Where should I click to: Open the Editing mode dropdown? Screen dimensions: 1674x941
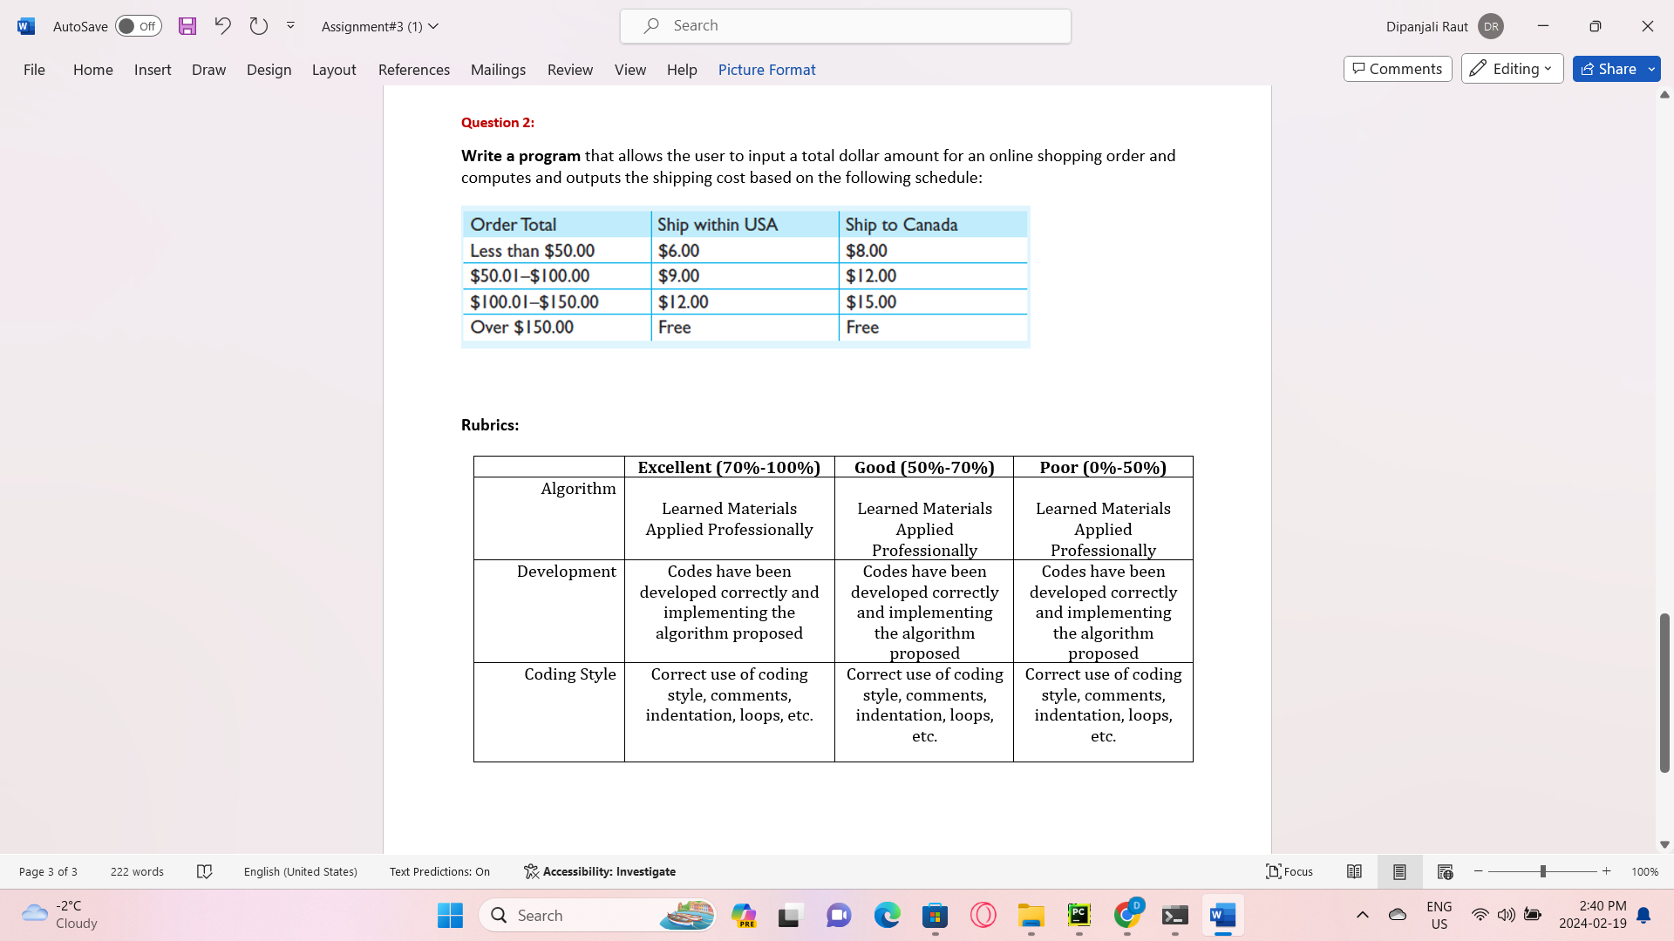click(x=1512, y=69)
